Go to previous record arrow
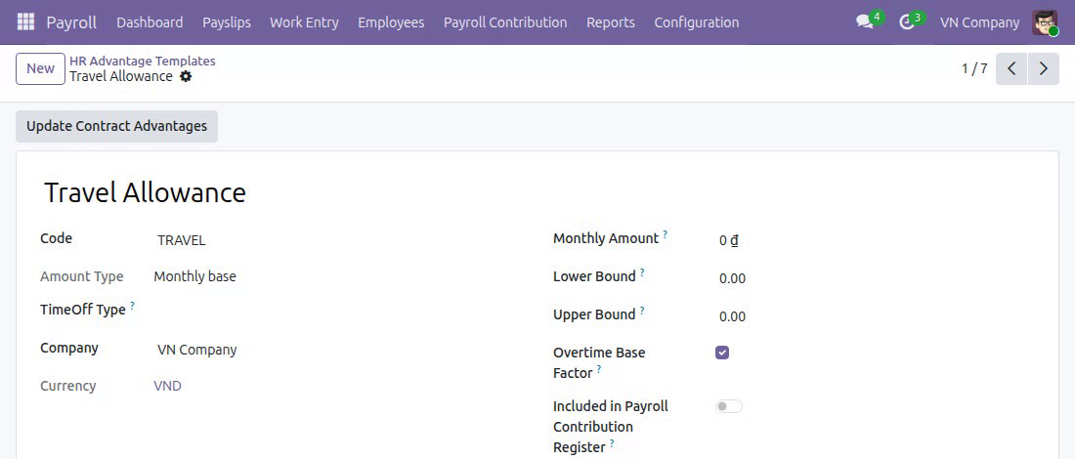 [1011, 68]
